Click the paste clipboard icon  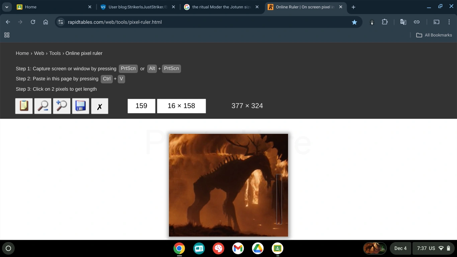point(24,106)
